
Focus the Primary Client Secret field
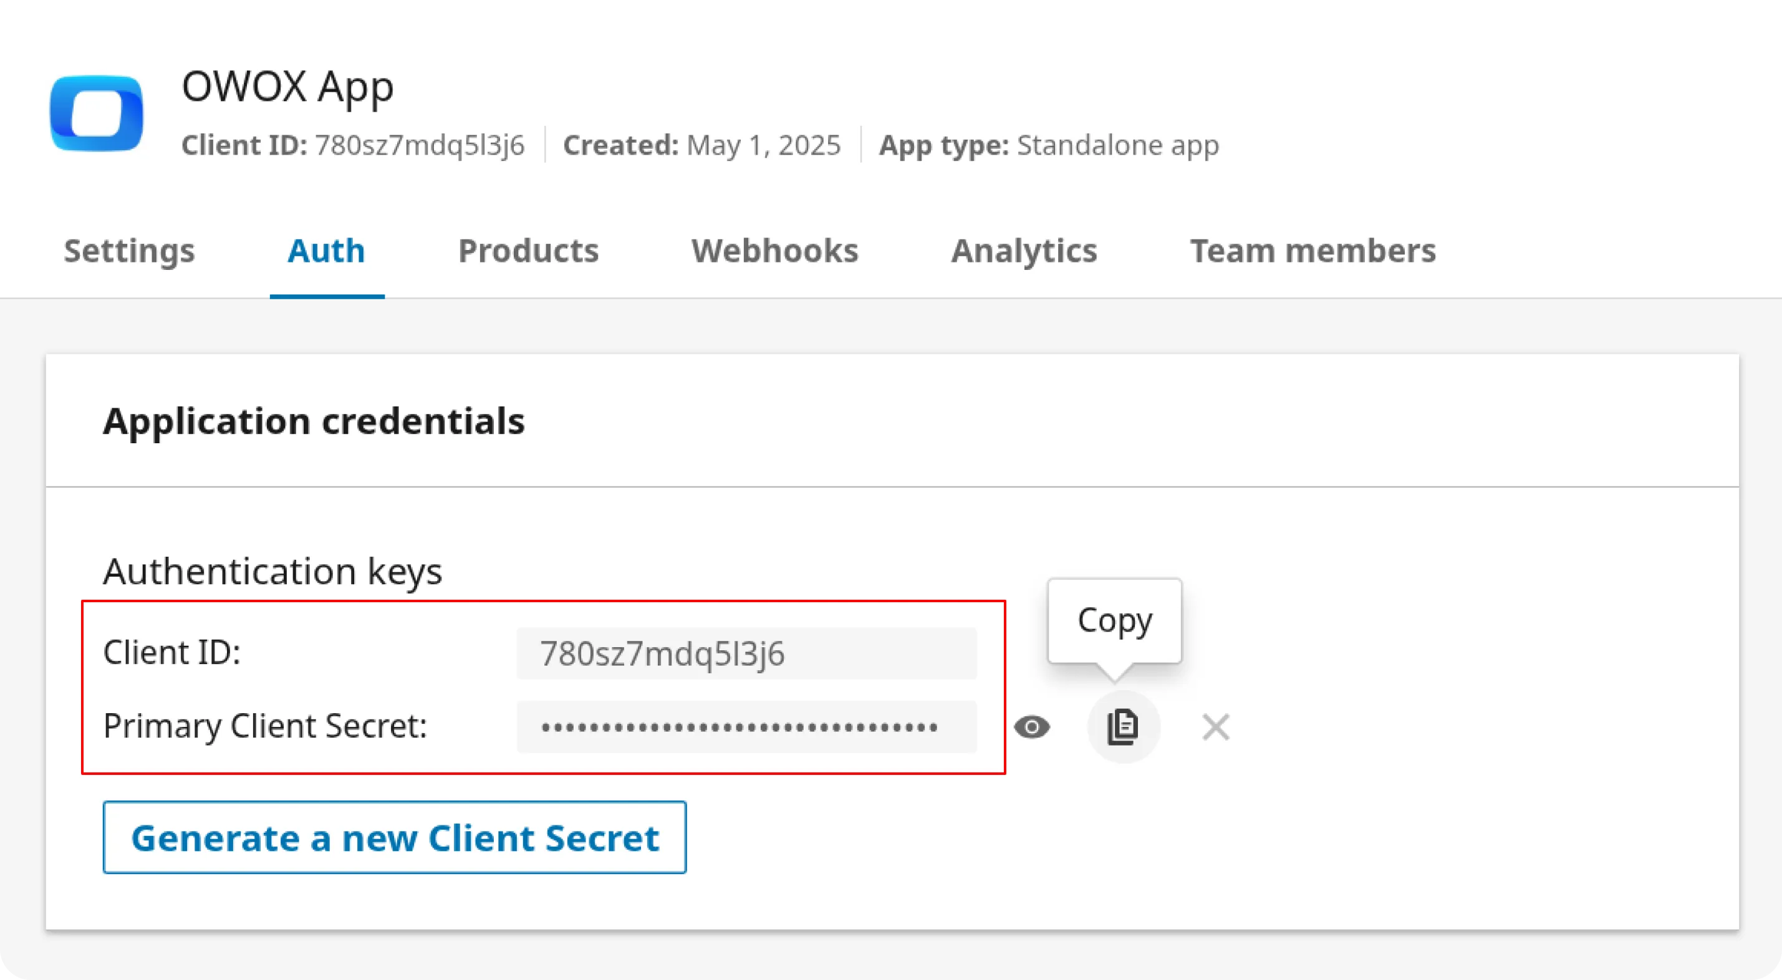746,727
